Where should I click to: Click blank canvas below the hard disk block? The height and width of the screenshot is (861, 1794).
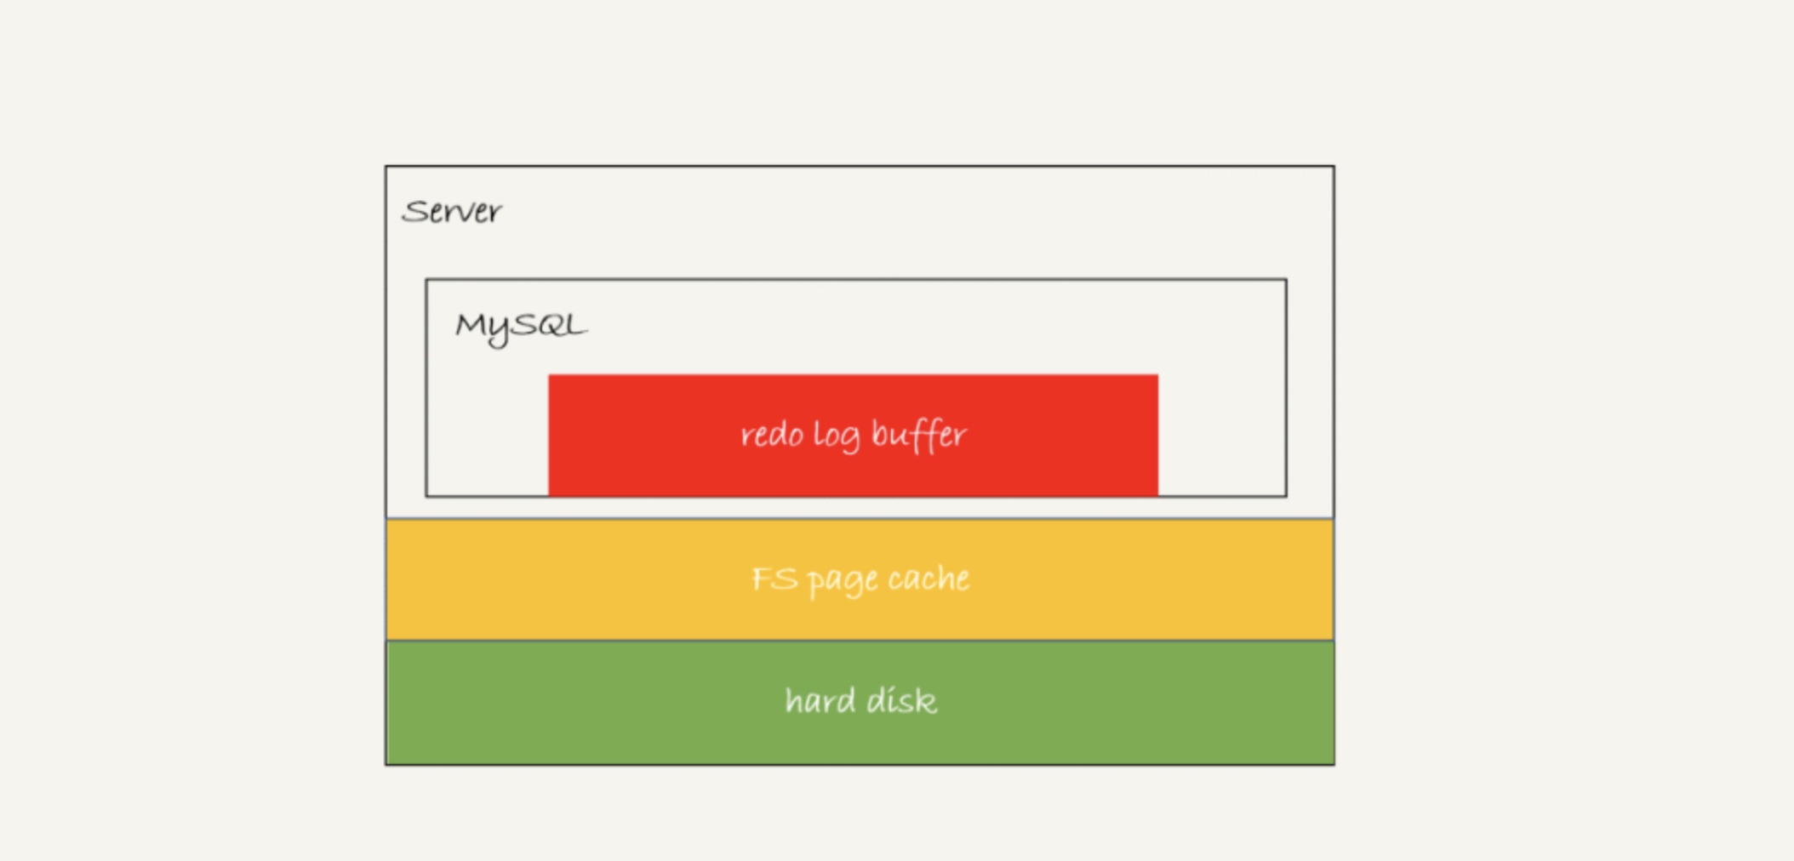click(860, 813)
